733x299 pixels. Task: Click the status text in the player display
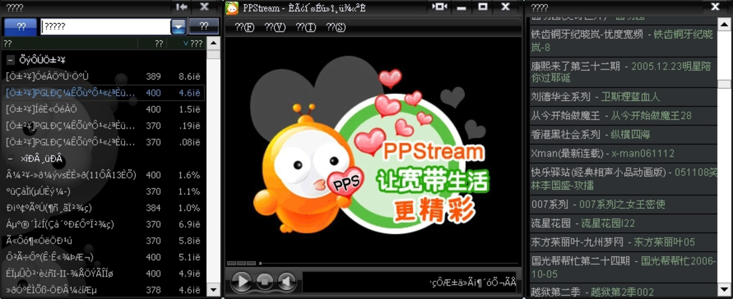tap(473, 282)
